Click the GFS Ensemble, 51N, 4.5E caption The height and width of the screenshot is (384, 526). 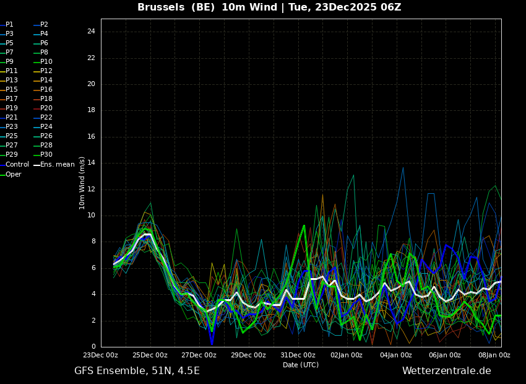137,371
